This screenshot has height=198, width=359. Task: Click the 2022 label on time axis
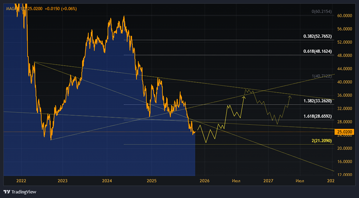21,181
